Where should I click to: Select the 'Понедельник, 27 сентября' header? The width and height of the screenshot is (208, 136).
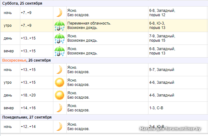tap(27, 117)
